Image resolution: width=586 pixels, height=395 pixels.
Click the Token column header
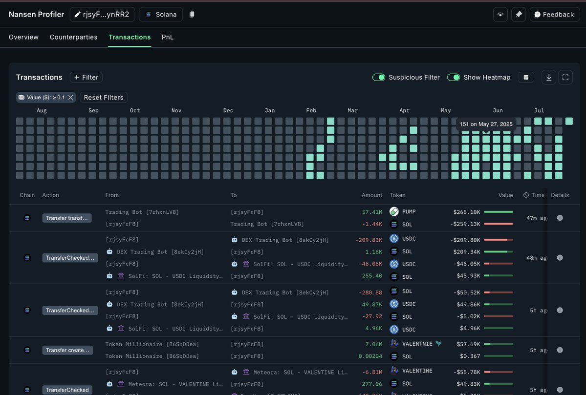397,195
